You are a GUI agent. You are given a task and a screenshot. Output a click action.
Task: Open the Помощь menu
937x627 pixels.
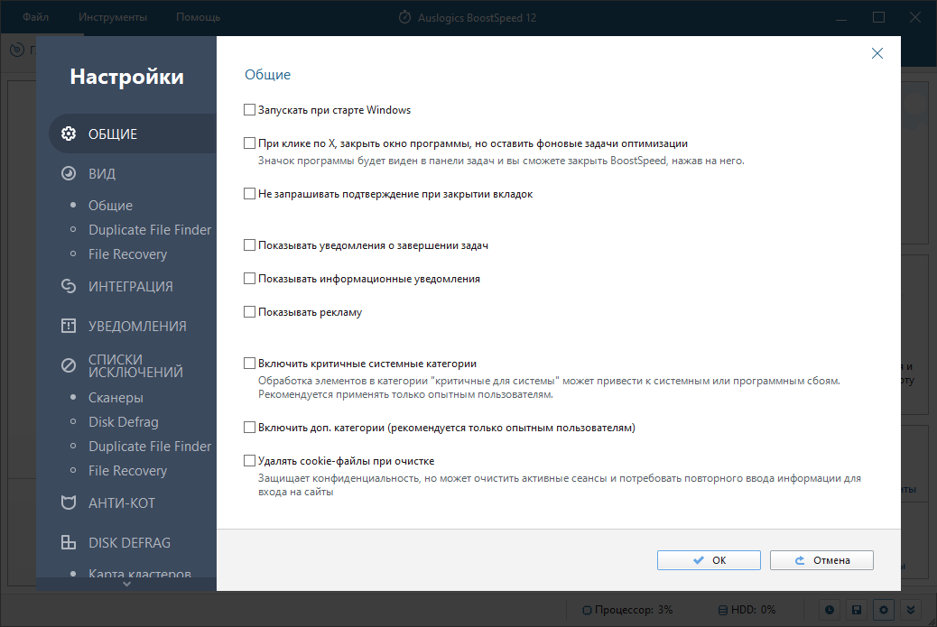(198, 17)
